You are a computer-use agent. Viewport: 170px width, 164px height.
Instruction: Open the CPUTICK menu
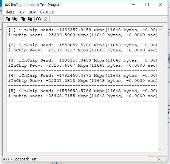click(x=47, y=12)
